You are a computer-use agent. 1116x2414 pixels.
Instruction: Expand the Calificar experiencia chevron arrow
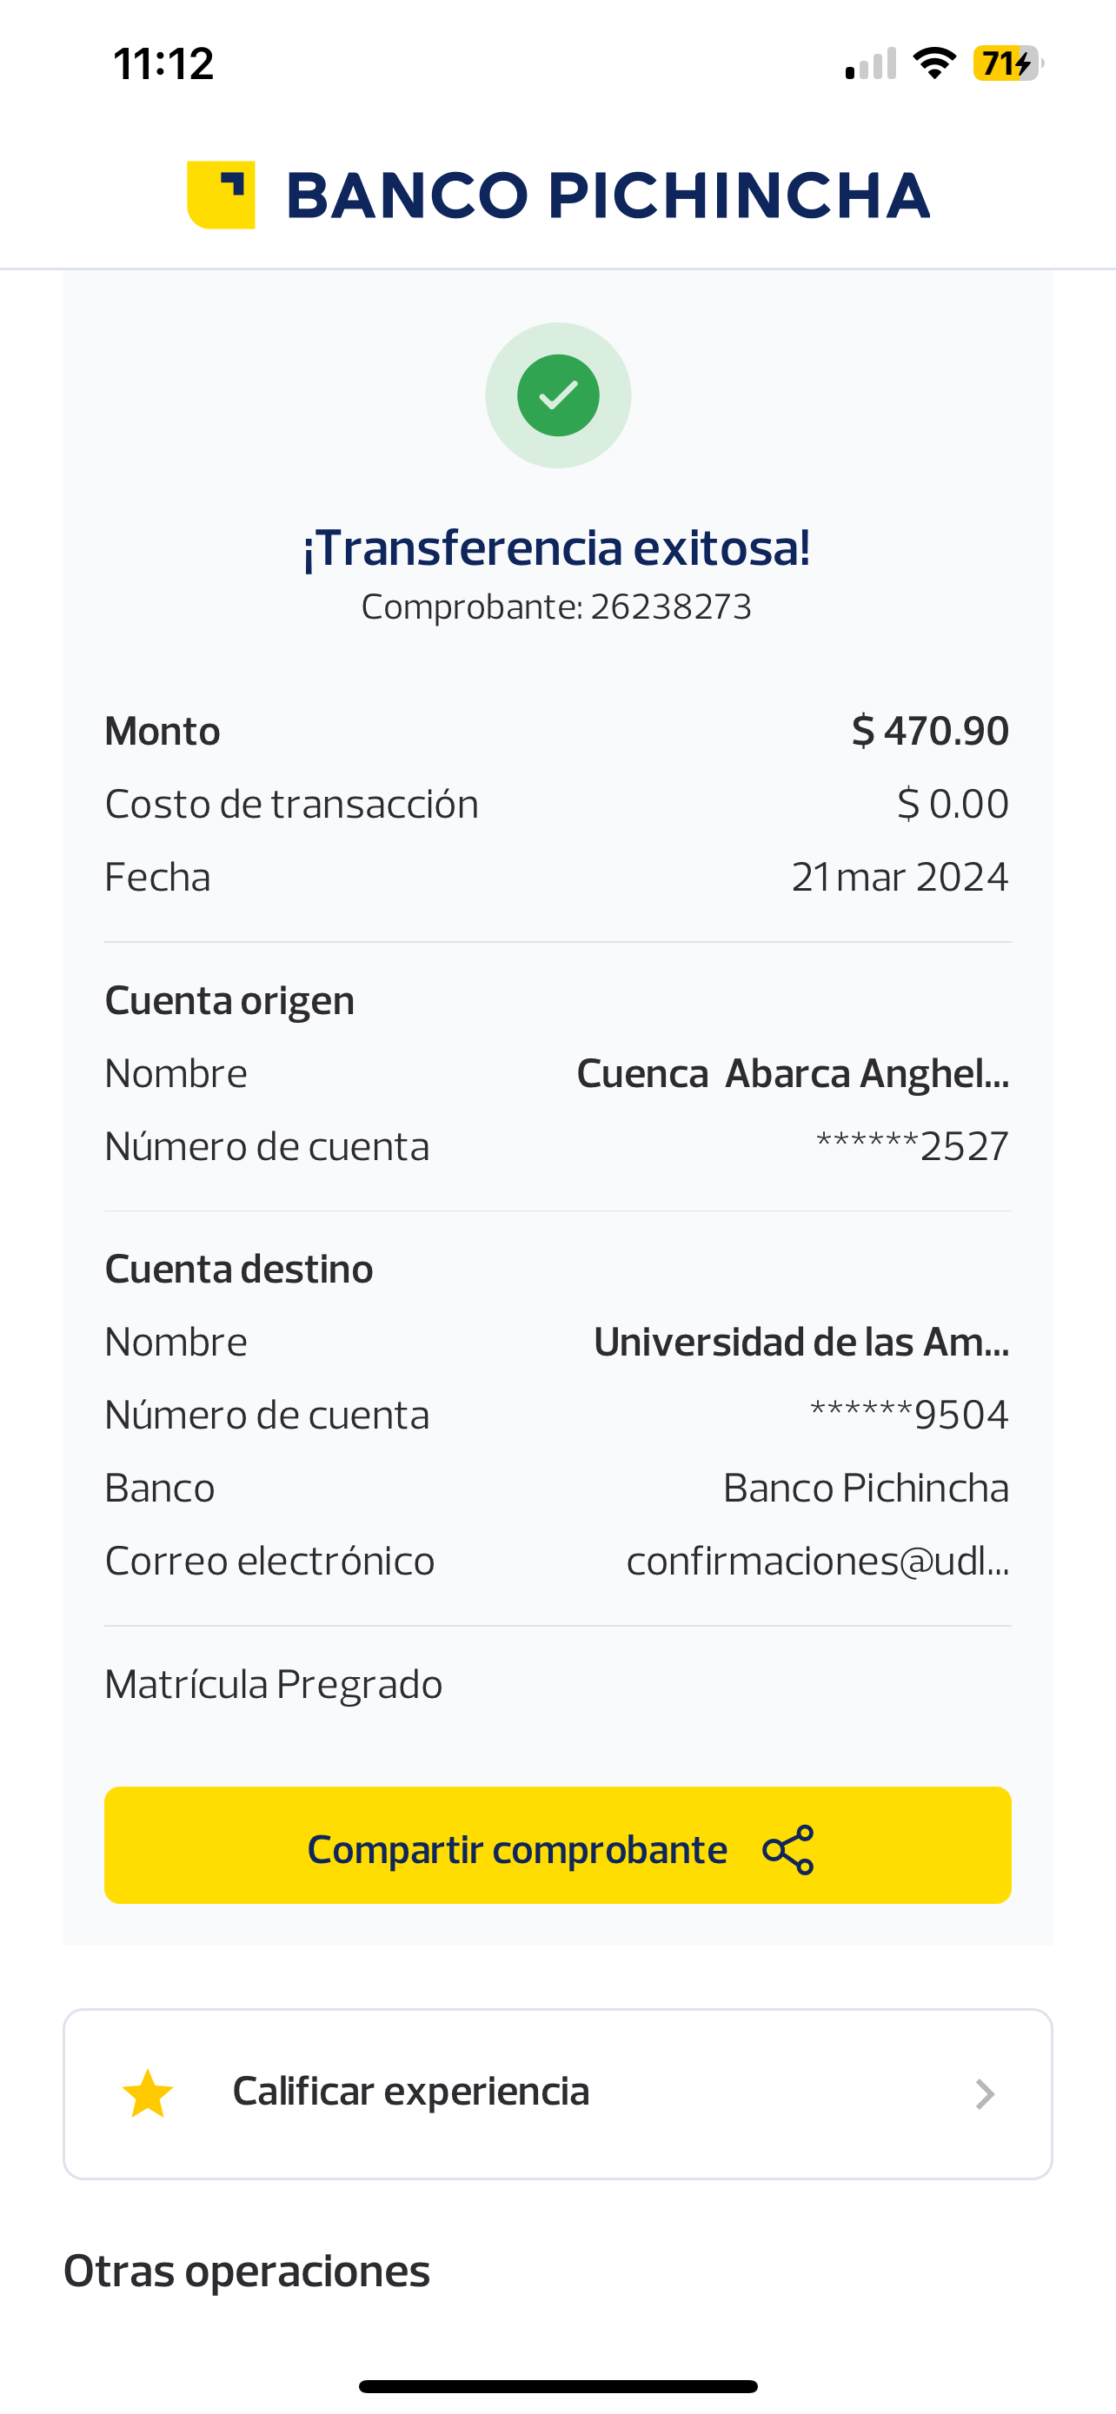pos(984,2093)
